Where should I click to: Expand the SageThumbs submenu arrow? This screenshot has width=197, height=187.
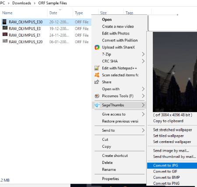pos(143,105)
